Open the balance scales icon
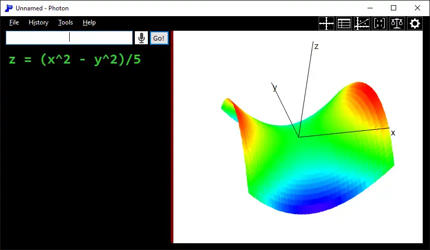This screenshot has height=250, width=430. [x=397, y=23]
